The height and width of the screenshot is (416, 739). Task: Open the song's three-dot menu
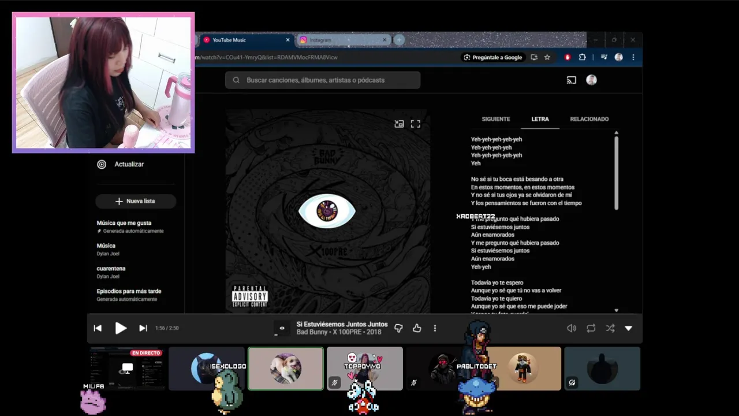(435, 328)
